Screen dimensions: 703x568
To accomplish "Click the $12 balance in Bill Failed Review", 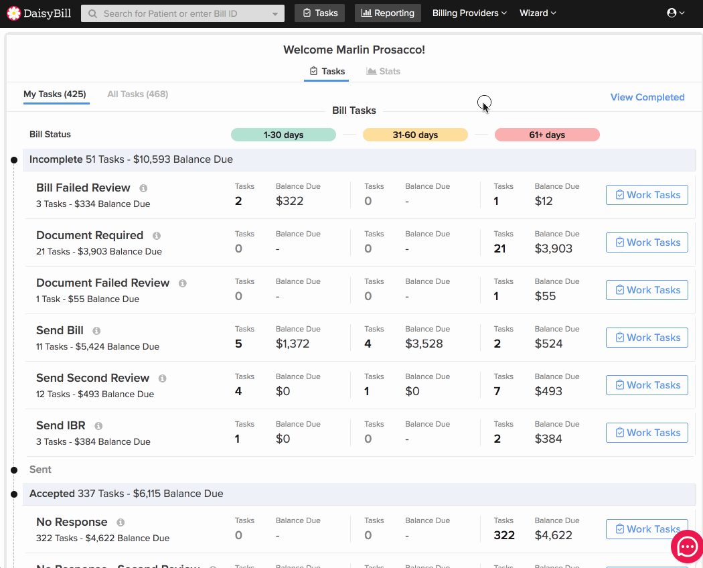I will 544,201.
